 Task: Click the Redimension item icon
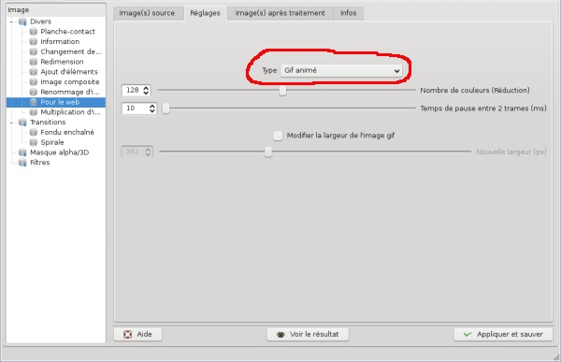[34, 62]
